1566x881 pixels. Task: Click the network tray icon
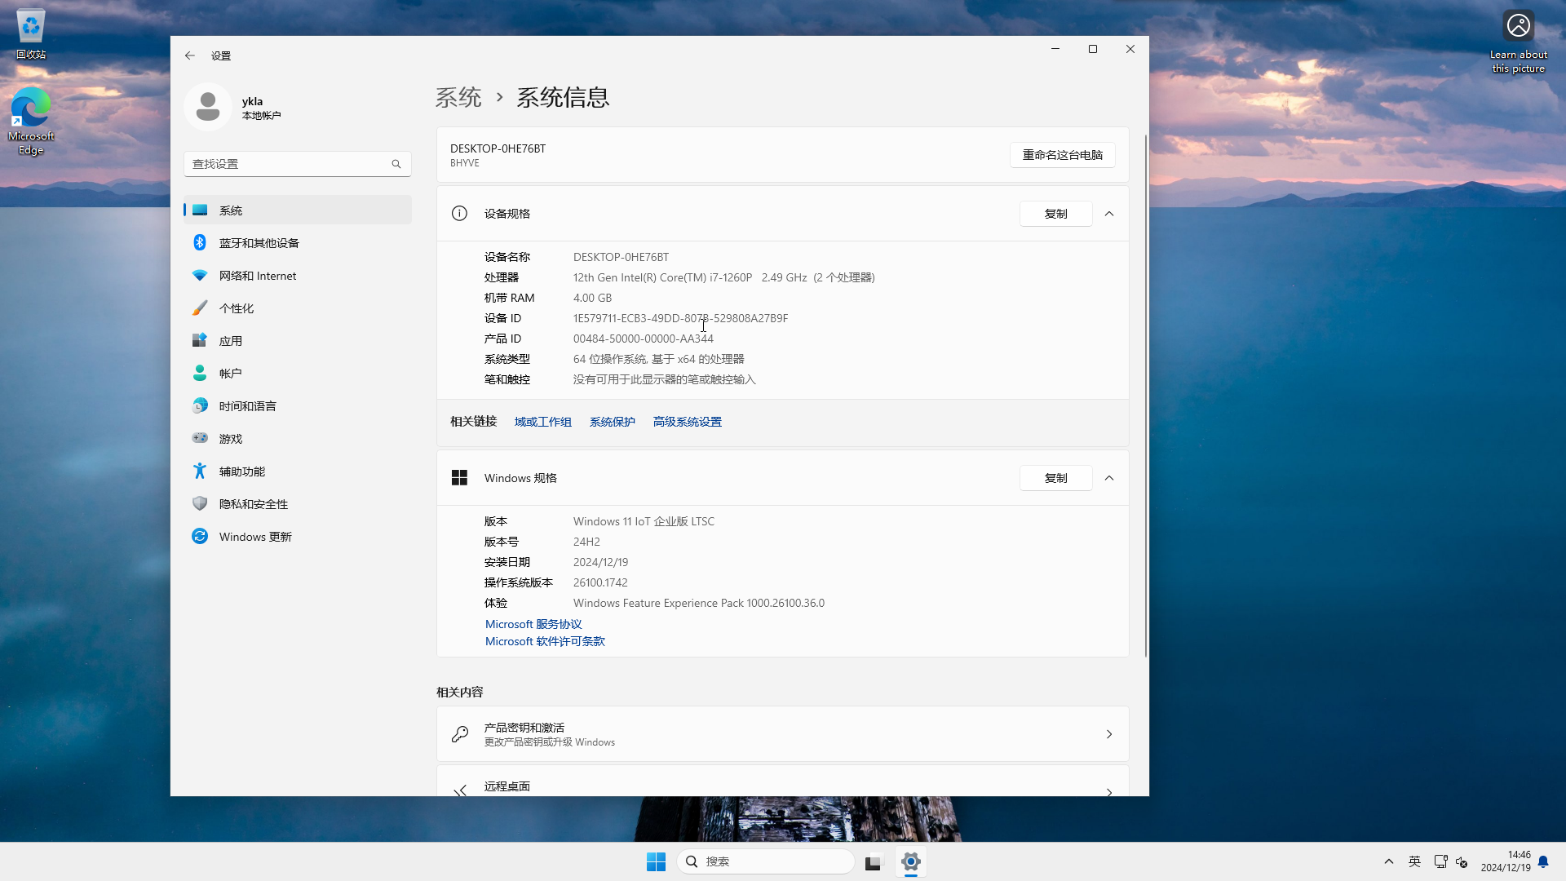(1440, 861)
